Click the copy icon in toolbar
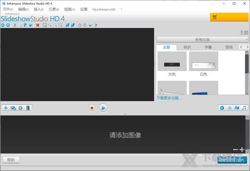Viewport: 250px width, 171px height. pyautogui.click(x=20, y=25)
